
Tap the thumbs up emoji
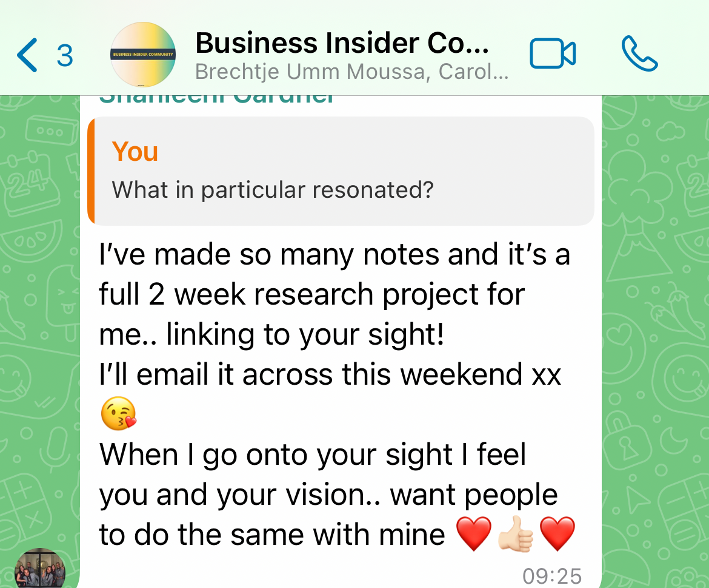[516, 533]
